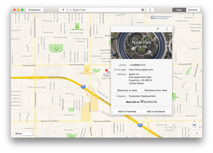Click the toolbar share button
213x153 pixels.
coord(150,10)
